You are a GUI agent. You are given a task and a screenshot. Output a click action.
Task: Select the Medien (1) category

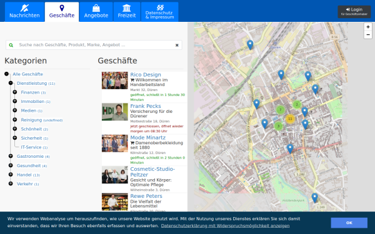[x=31, y=110]
